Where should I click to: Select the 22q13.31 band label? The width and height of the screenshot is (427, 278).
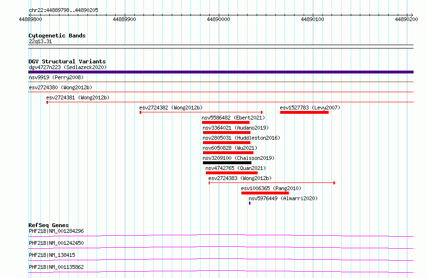point(40,41)
